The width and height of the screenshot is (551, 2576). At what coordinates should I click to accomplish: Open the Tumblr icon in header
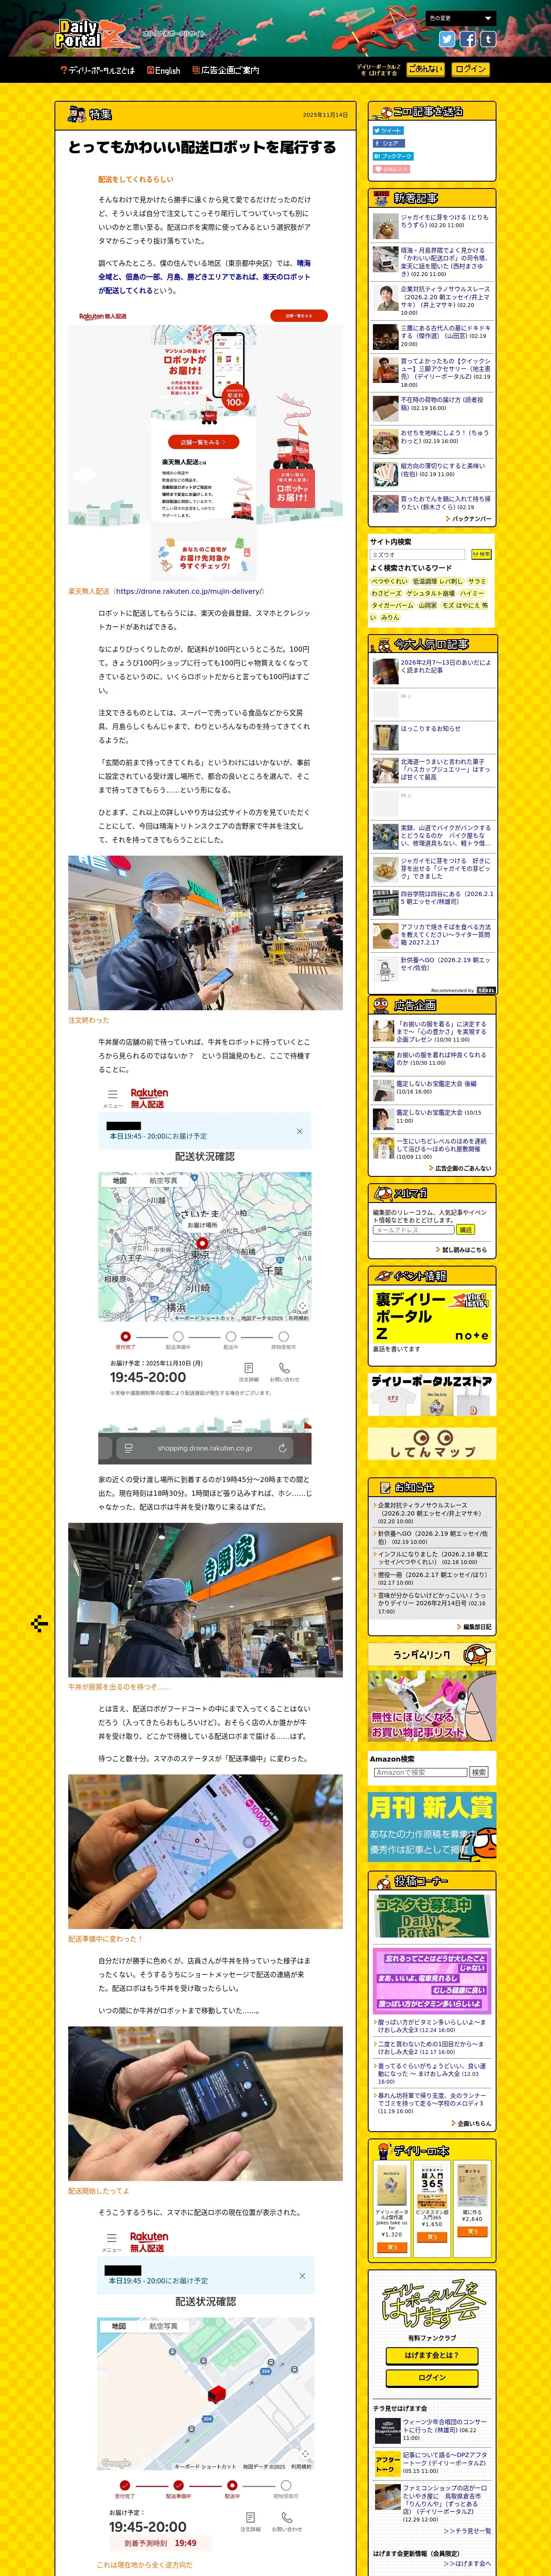click(487, 39)
